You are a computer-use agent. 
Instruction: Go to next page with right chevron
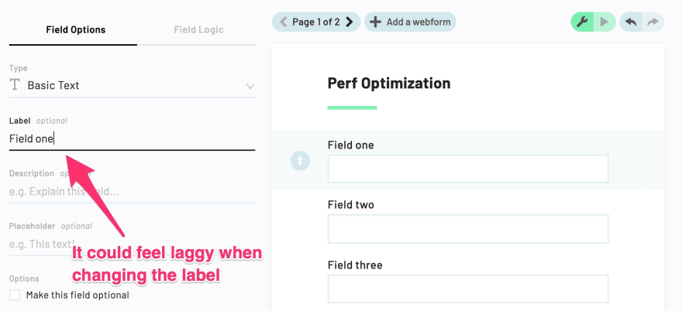(350, 22)
